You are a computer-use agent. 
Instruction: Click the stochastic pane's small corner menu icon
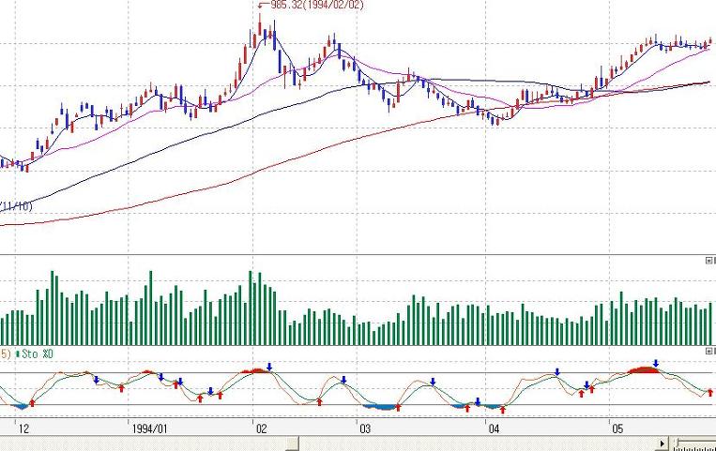(x=709, y=351)
